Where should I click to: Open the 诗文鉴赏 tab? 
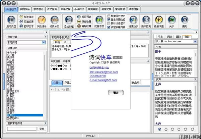52,9
